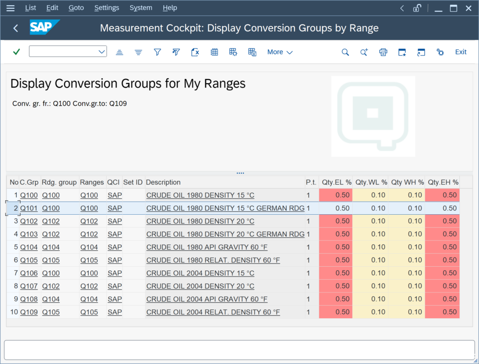Click the window icon with a star
This screenshot has height=364, width=479.
[402, 52]
